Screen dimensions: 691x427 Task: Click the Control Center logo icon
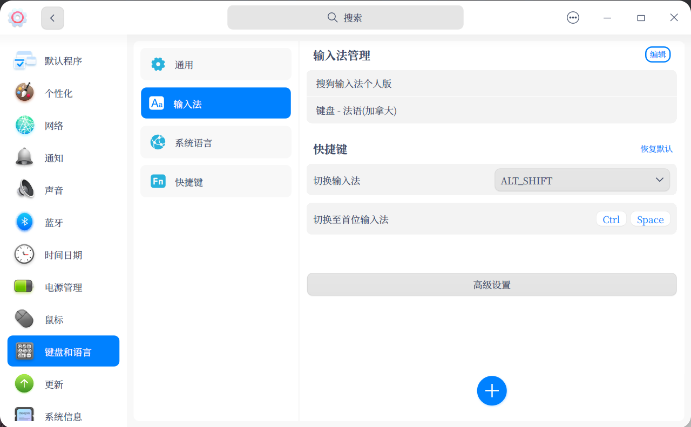18,18
